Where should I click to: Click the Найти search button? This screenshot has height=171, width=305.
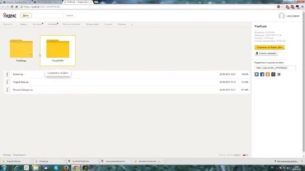point(70,16)
